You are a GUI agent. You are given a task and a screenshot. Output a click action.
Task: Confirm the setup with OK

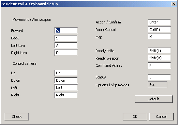(x=135, y=117)
